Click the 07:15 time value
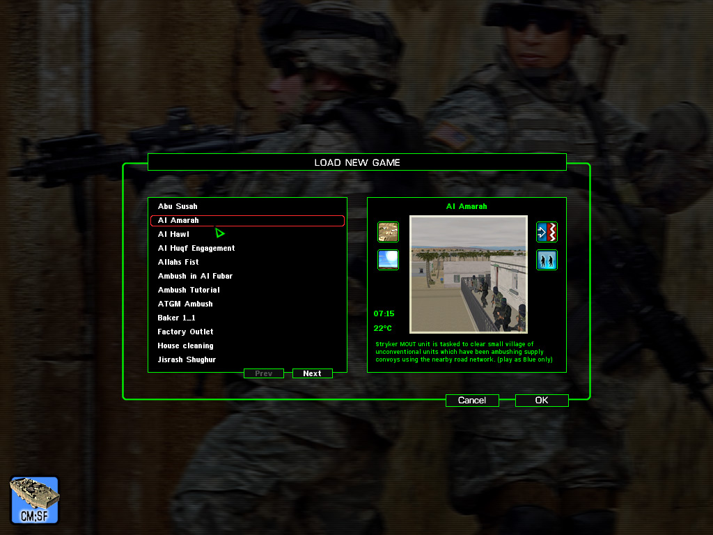Viewport: 713px width, 535px height. click(384, 314)
